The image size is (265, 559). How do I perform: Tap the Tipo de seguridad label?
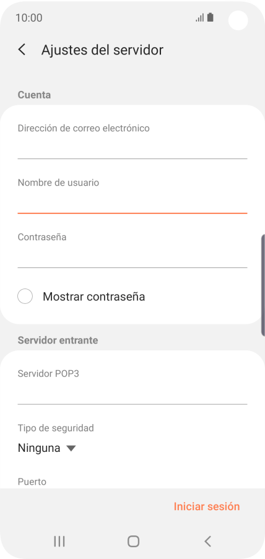click(56, 428)
